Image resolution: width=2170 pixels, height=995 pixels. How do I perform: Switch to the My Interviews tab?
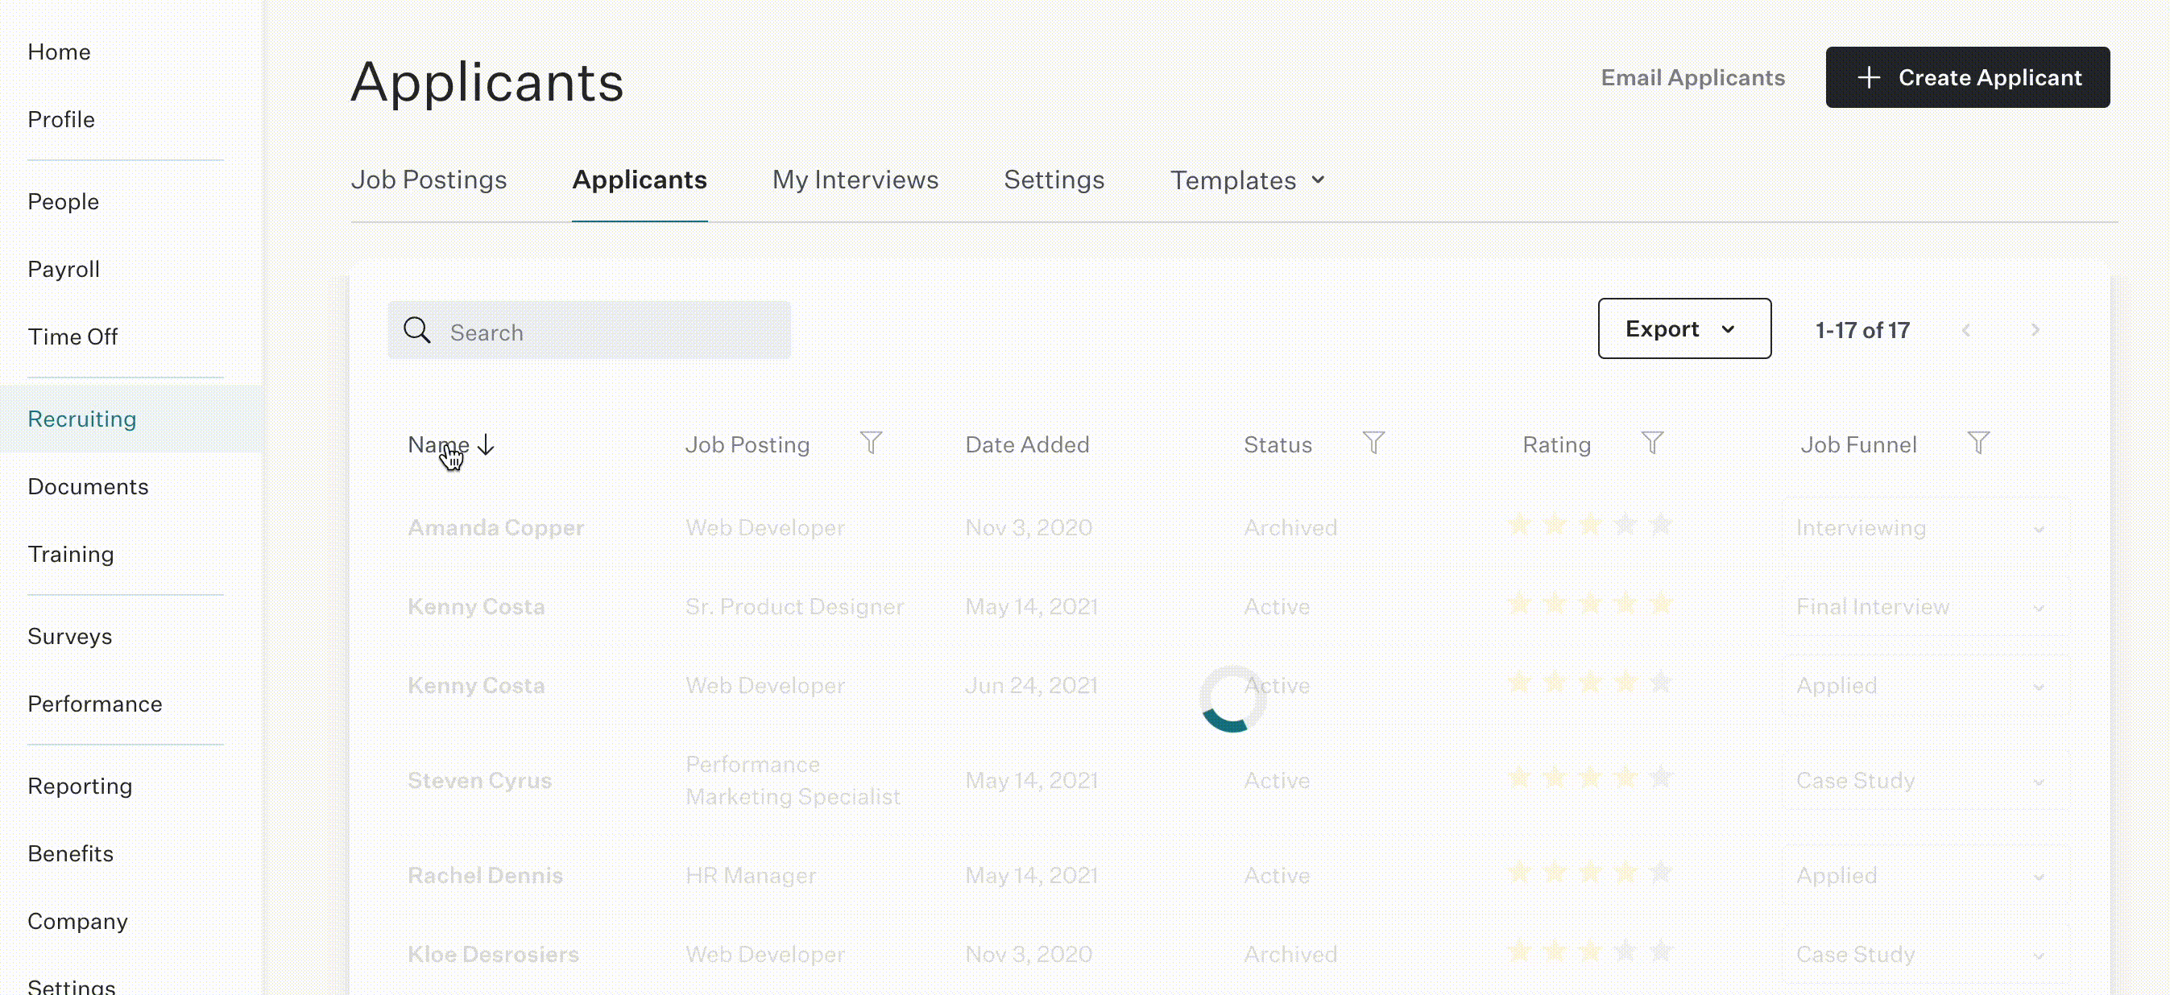point(855,180)
